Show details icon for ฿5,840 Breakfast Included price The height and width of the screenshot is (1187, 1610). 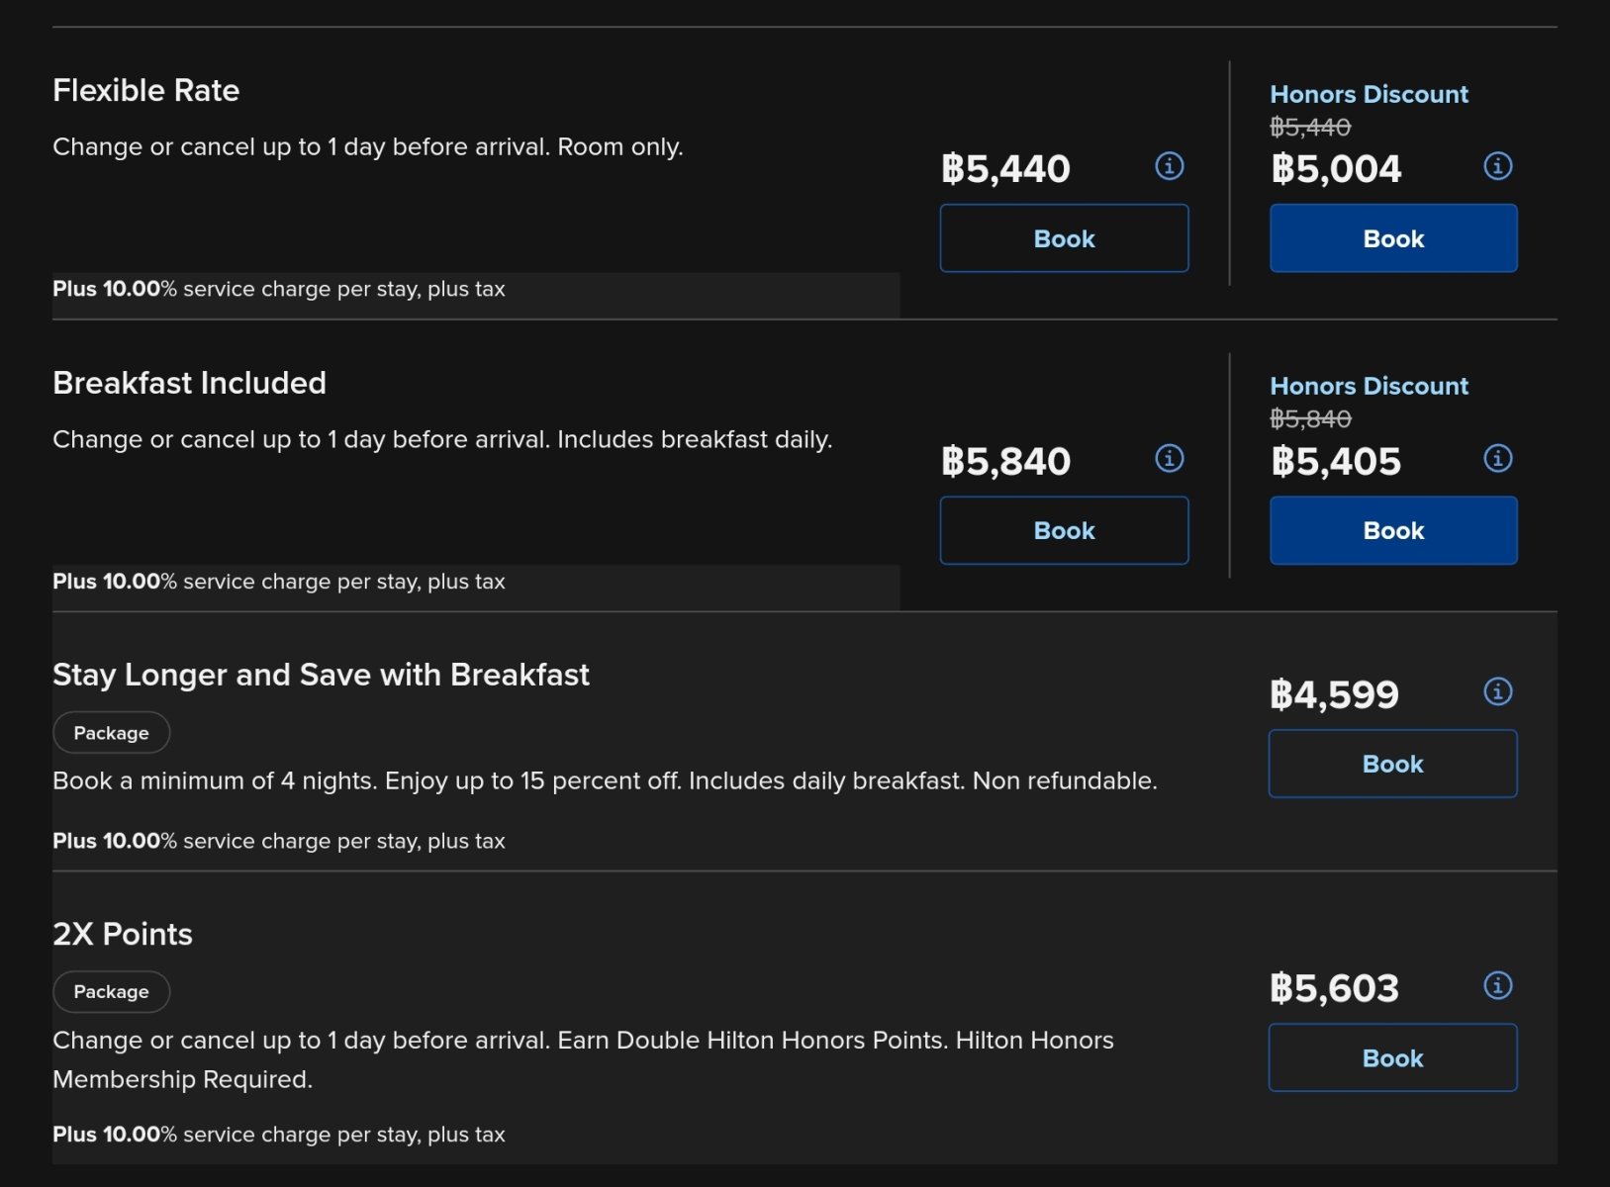[x=1169, y=459]
